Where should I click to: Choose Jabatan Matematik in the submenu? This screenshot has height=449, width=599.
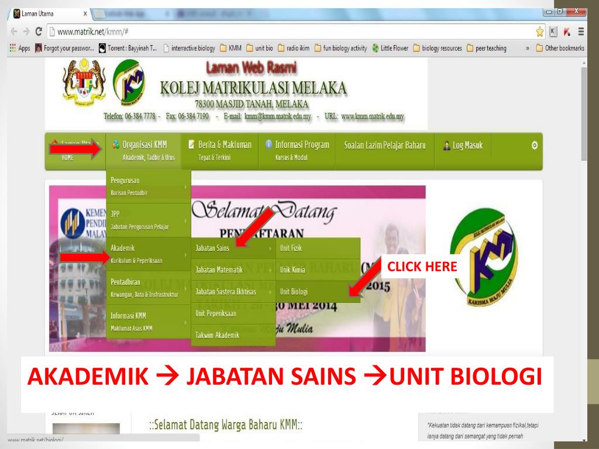coord(233,270)
